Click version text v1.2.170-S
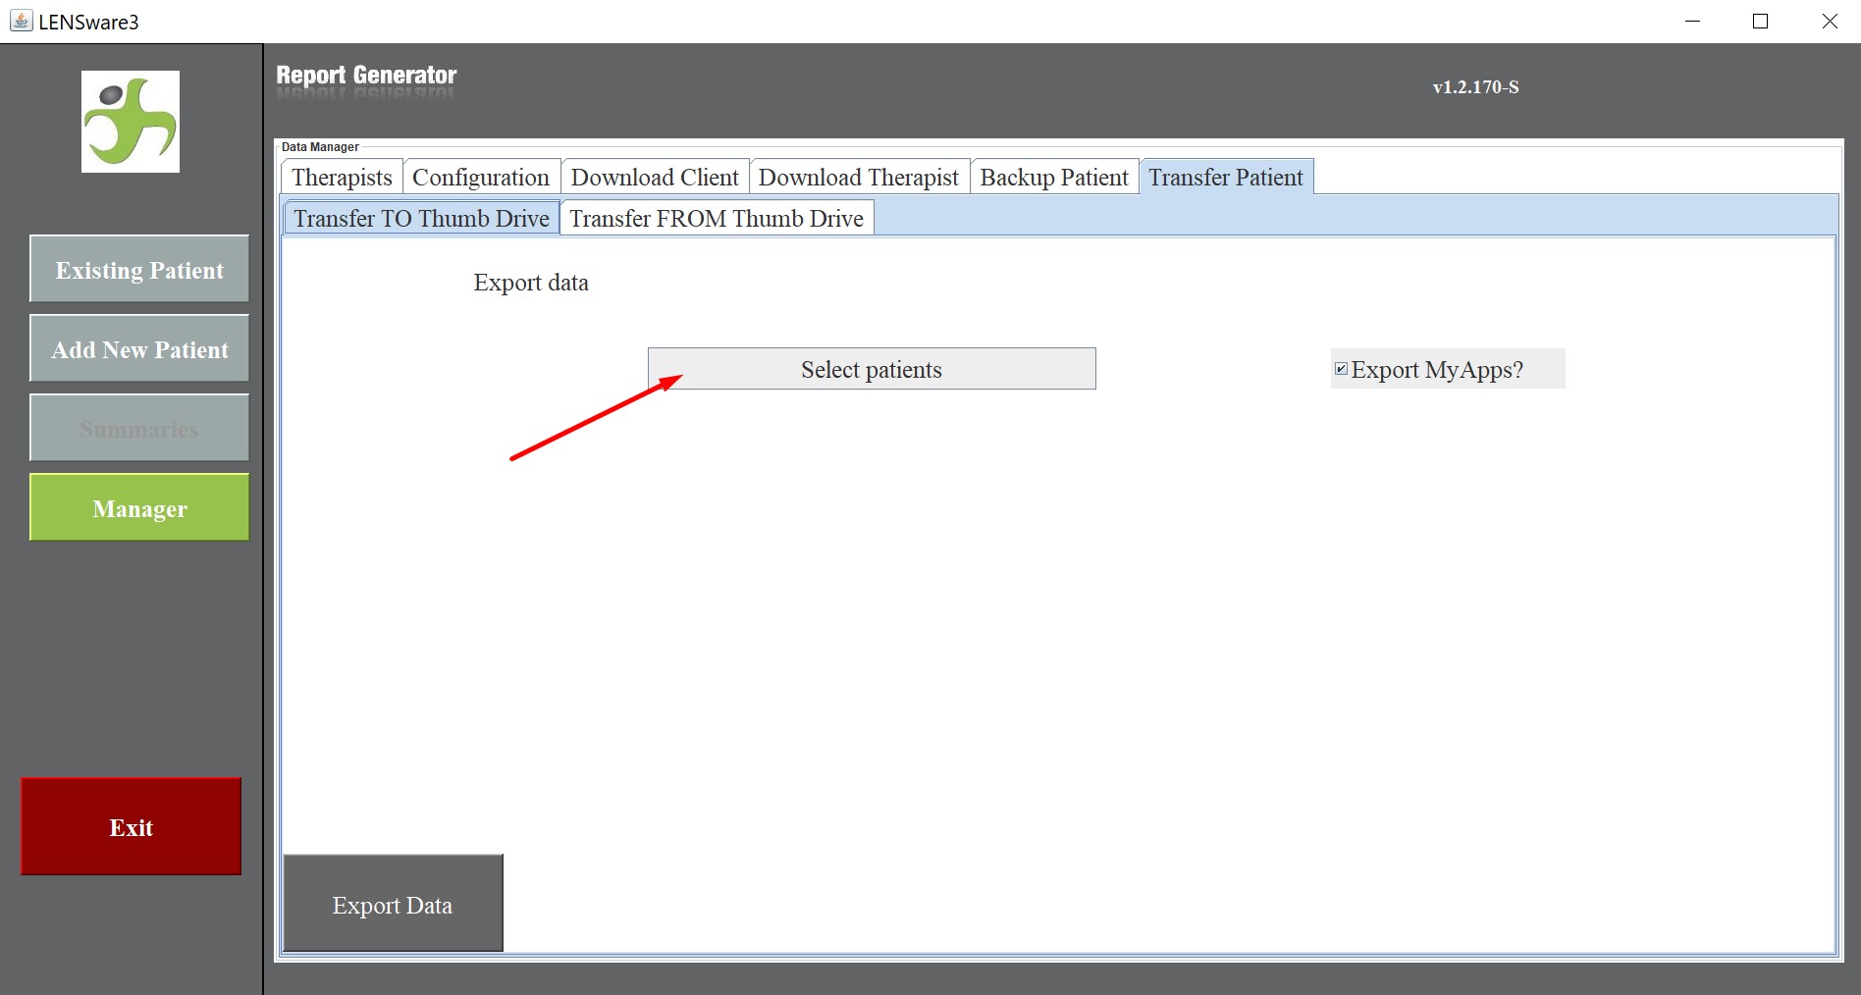 point(1475,87)
